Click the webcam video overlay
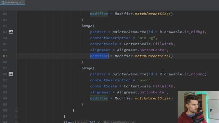 coord(198,107)
